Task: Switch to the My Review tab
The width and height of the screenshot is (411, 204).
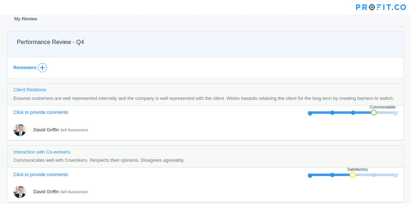Action: 26,19
